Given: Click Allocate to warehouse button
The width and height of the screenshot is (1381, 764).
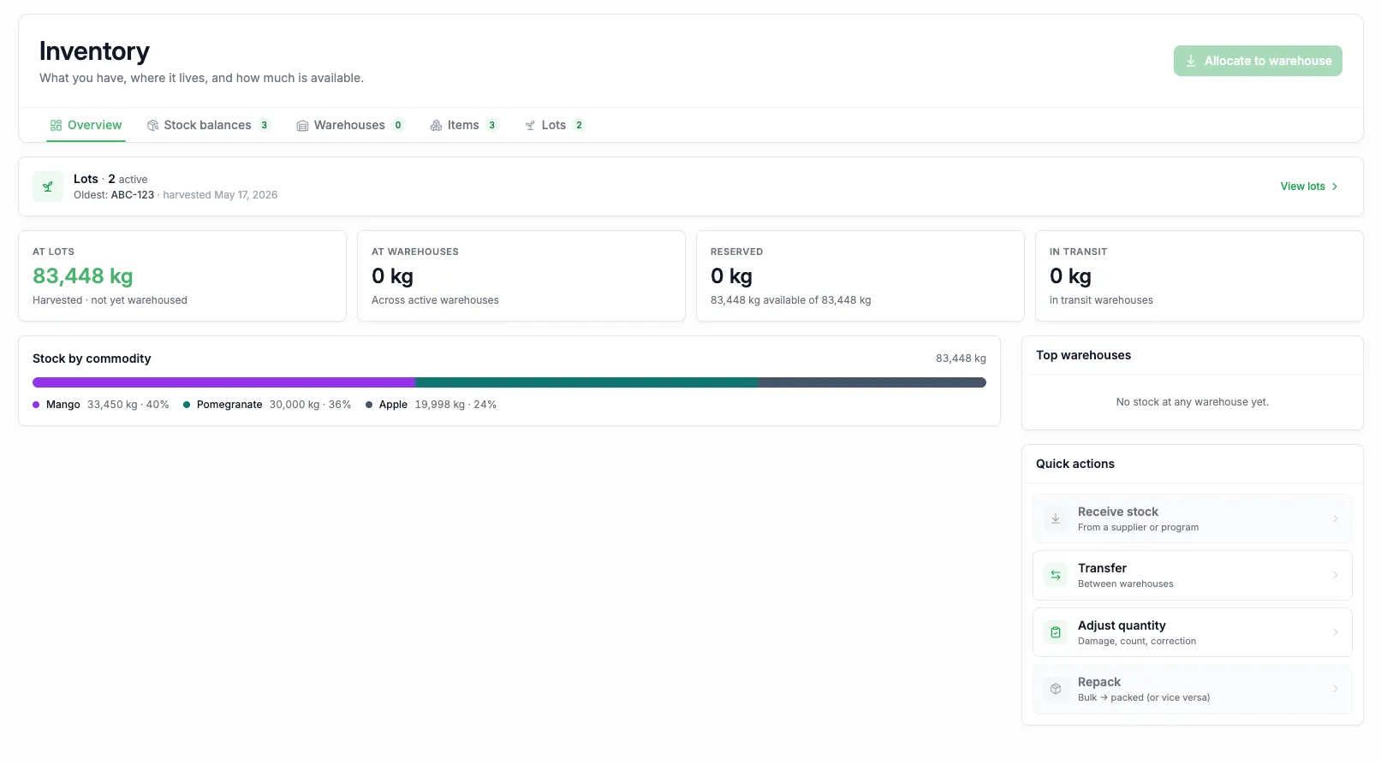Looking at the screenshot, I should coord(1258,61).
